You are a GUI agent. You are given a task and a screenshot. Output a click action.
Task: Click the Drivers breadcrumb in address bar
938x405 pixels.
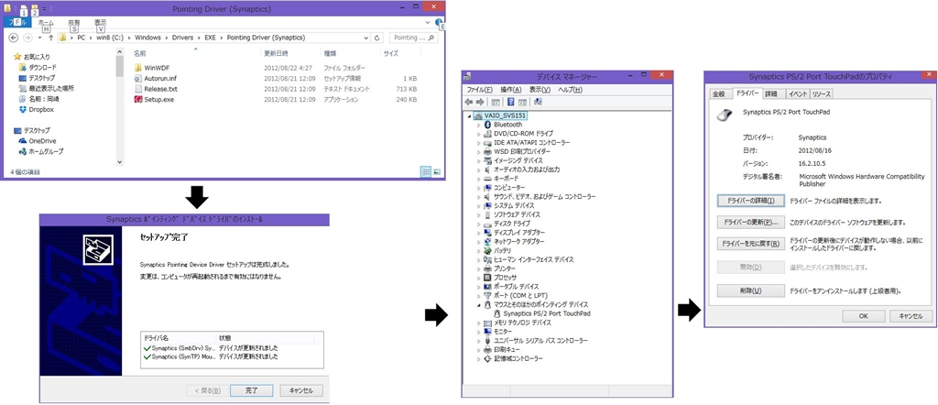click(x=182, y=38)
